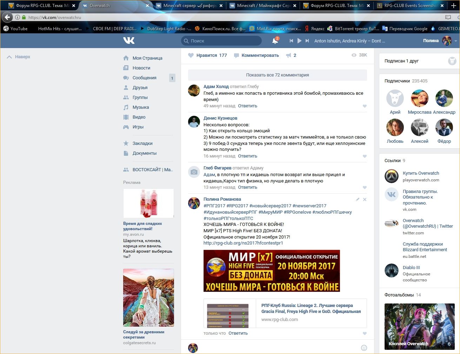460x354 pixels.
Task: Open subscriber Фёдор's avatar
Action: pyautogui.click(x=444, y=127)
